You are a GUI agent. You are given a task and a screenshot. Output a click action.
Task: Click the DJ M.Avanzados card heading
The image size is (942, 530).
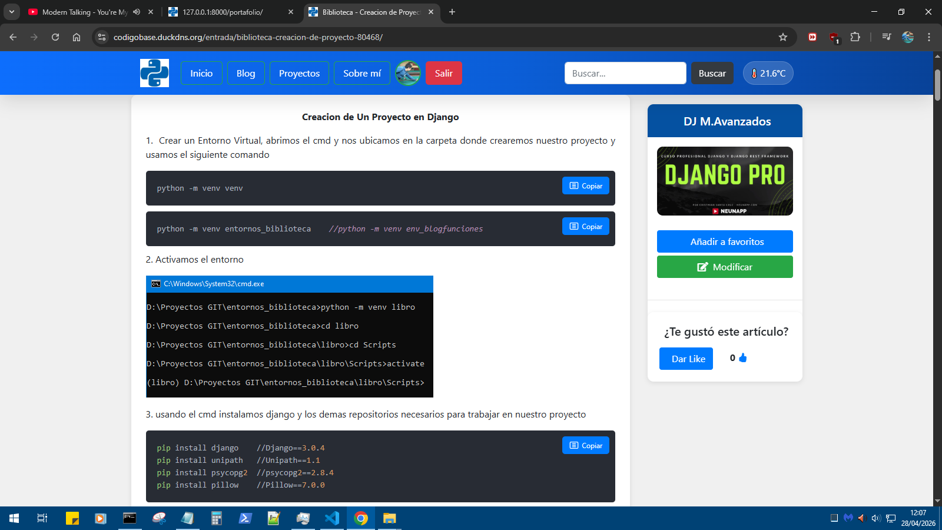coord(727,121)
